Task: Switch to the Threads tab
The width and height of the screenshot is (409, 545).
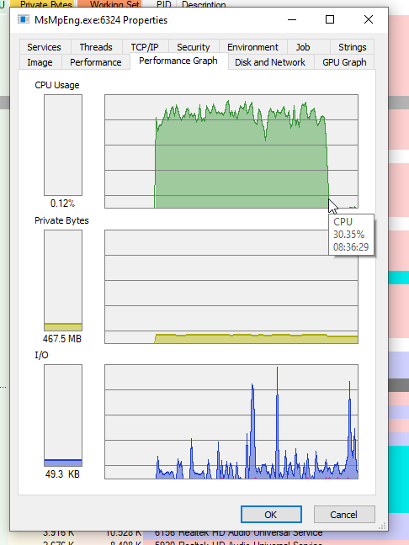Action: (96, 47)
